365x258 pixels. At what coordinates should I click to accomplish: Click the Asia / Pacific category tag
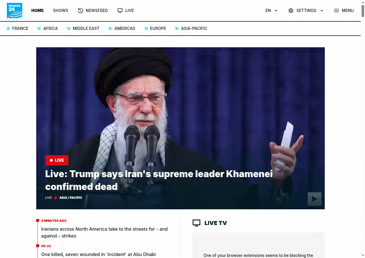pyautogui.click(x=71, y=198)
